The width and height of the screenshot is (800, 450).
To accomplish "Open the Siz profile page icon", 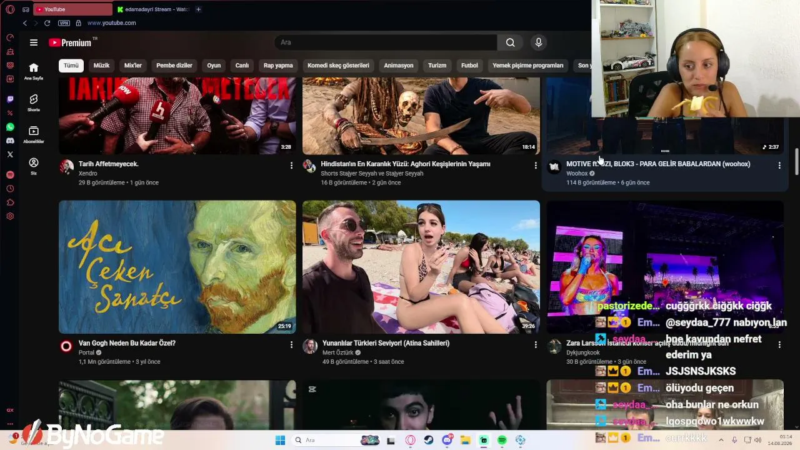I will tap(34, 166).
